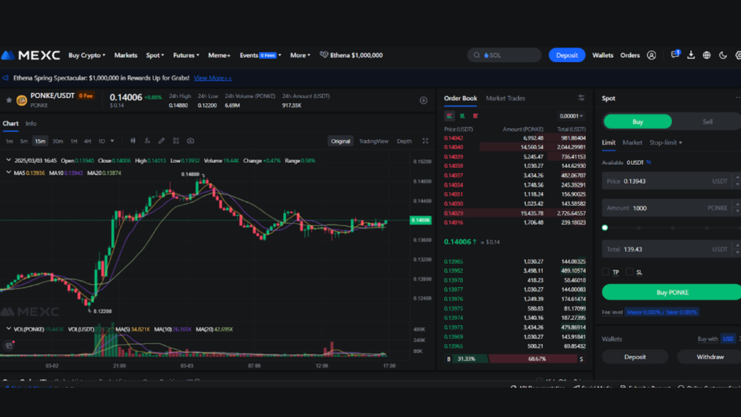Select the 15m timeframe
The image size is (741, 417).
(x=40, y=141)
